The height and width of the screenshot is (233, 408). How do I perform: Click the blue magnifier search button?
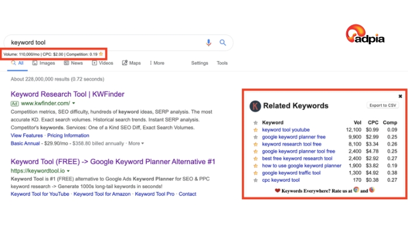tap(223, 43)
